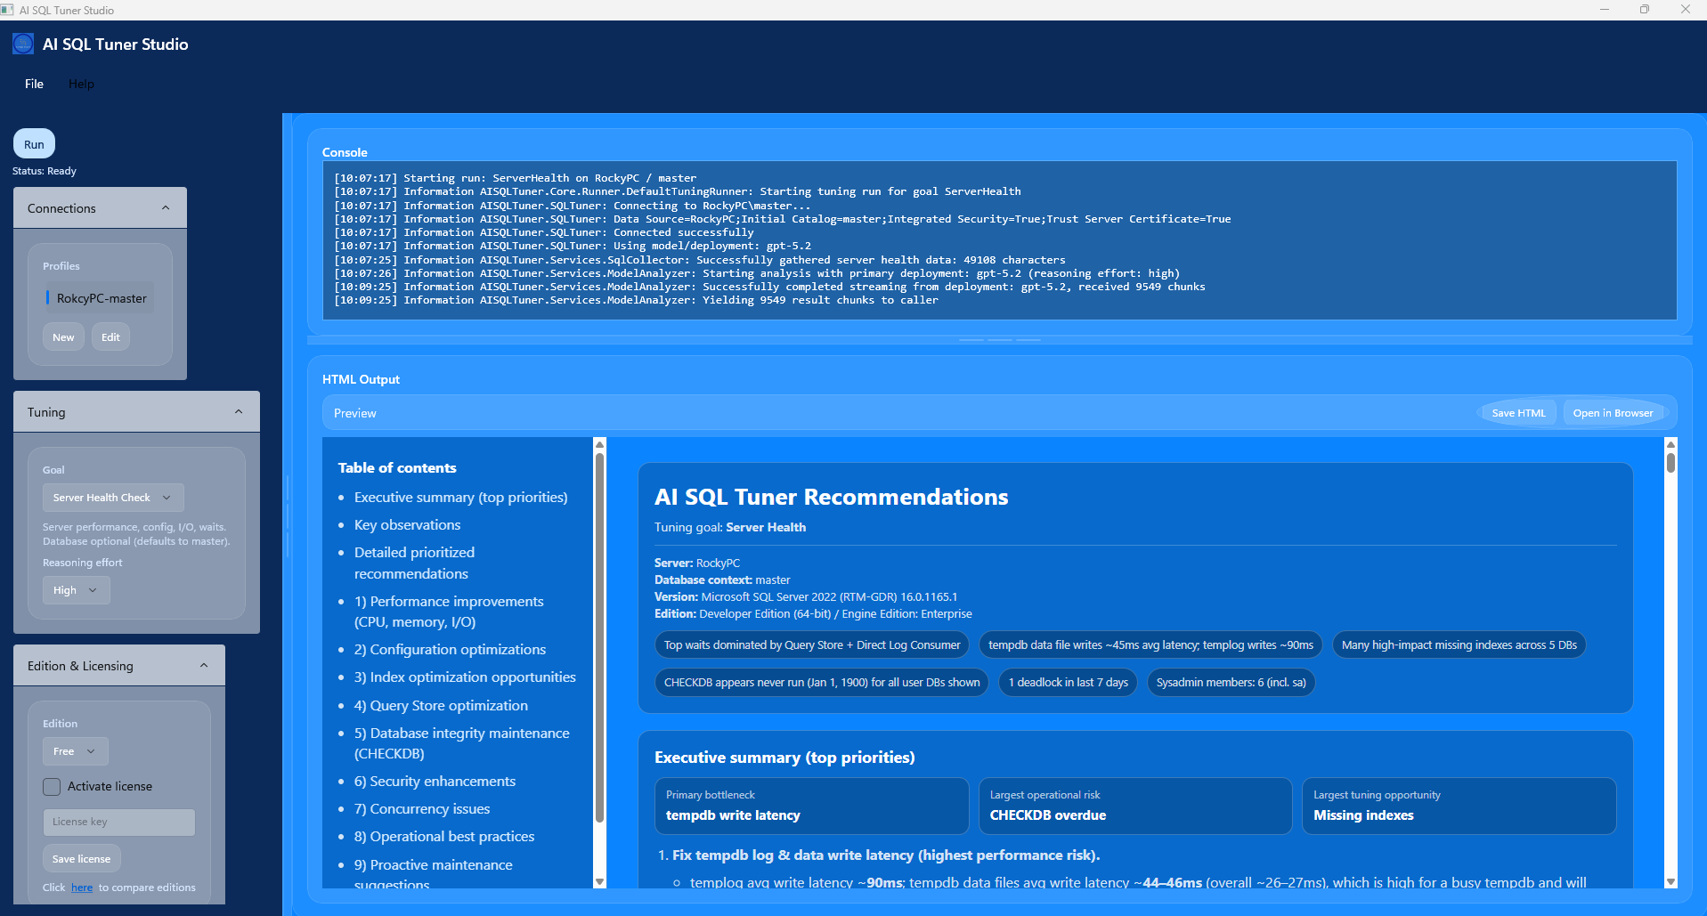Edit the selected connection profile
The width and height of the screenshot is (1707, 916).
110,337
